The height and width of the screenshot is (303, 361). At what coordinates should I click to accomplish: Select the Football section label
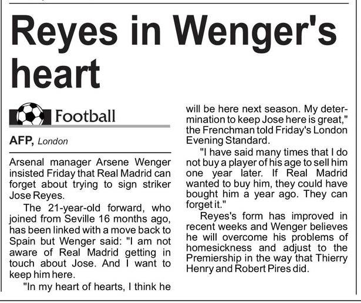coord(85,116)
